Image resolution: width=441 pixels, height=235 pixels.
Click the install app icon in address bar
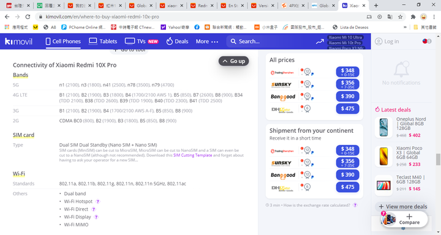tap(379, 17)
